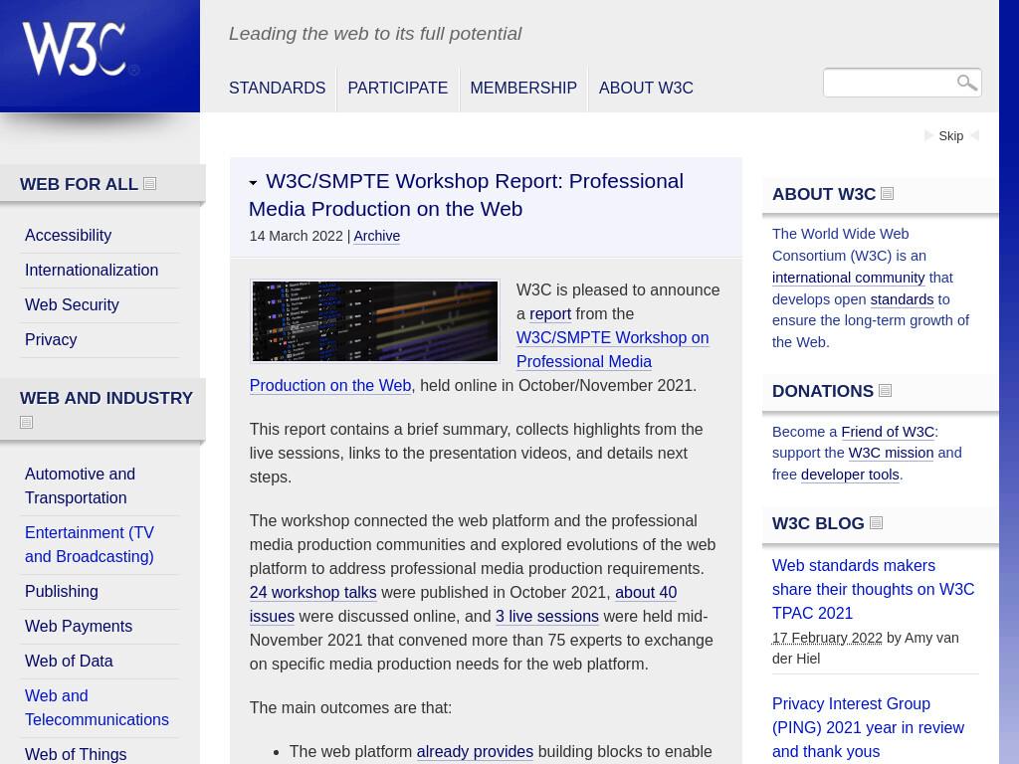
Task: Go to Web Payments
Action: [x=79, y=627]
